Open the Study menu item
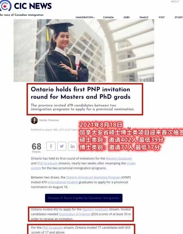The width and height of the screenshot is (183, 234). (179, 17)
